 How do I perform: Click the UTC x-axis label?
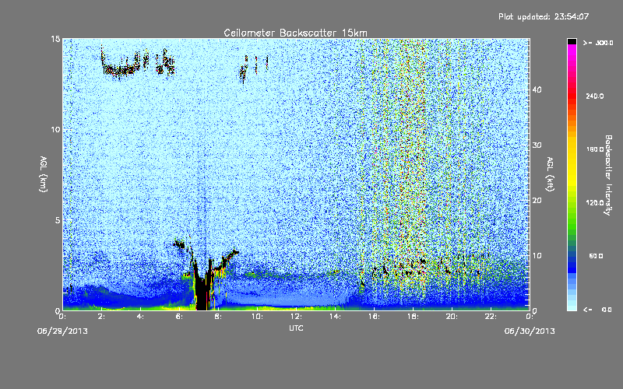pyautogui.click(x=296, y=328)
